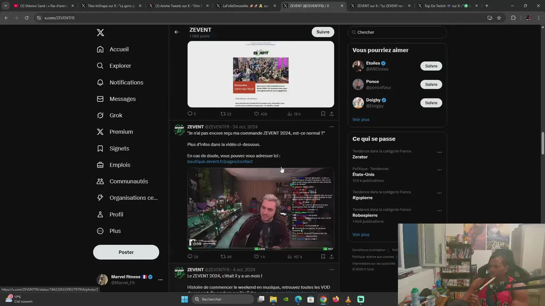Click the X logo in sidebar
Screen dimensions: 545x306
point(100,33)
